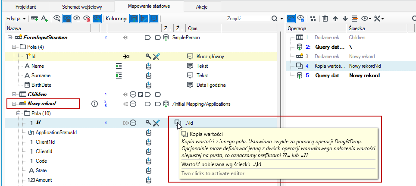
Task: Toggle the highlighted eye button in operations toolbar
Action: tap(291, 19)
